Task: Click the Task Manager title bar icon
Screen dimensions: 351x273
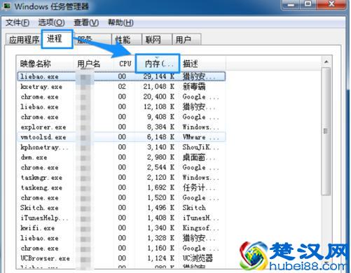Action: point(7,6)
